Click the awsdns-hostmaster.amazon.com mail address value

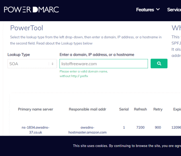point(87,130)
